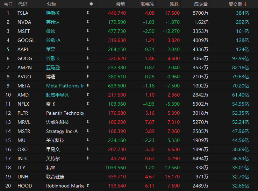Click the up-down arrow icon in MSTR row
The width and height of the screenshot is (258, 191).
click(x=88, y=131)
